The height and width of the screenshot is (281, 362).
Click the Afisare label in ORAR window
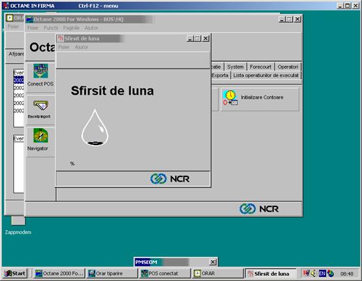point(16,54)
